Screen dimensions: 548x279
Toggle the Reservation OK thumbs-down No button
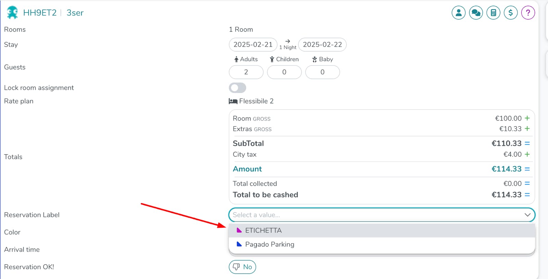tap(242, 267)
